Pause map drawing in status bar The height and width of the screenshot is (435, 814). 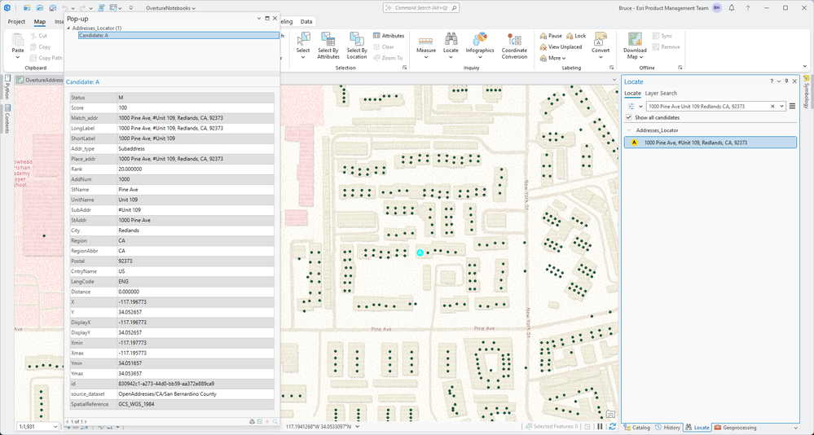(x=601, y=427)
